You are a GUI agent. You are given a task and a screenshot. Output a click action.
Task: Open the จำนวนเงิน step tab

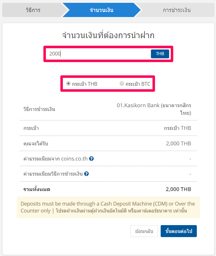(102, 10)
